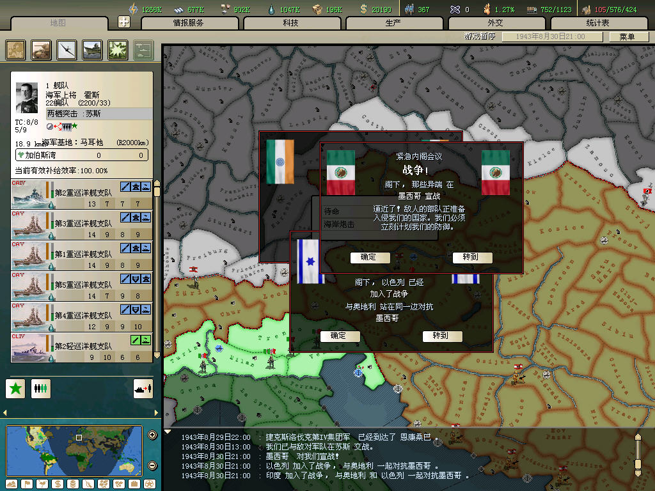Click left arrow below the fleet panel
The width and height of the screenshot is (655, 491).
click(x=5, y=412)
